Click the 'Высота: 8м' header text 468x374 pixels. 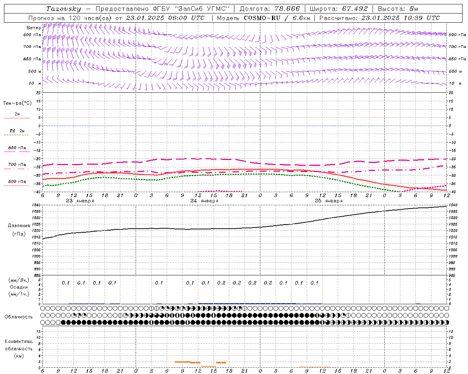click(398, 9)
